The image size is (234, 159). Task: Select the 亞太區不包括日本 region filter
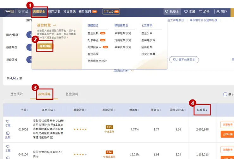pyautogui.click(x=184, y=60)
